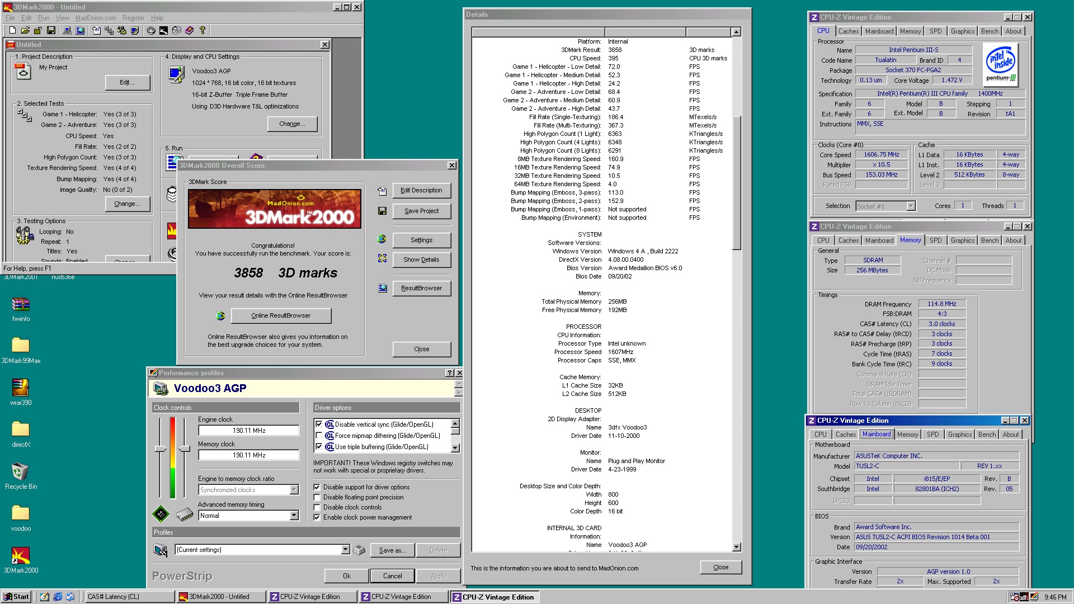Screen dimensions: 1074x604
Task: Click the computer system info icon in 3DMark2000 toolbar
Action: pyautogui.click(x=67, y=30)
